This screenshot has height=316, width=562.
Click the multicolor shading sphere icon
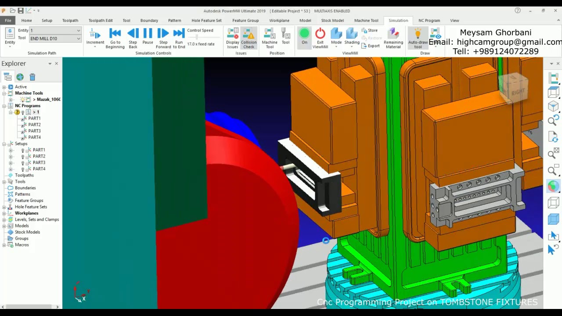click(x=553, y=187)
